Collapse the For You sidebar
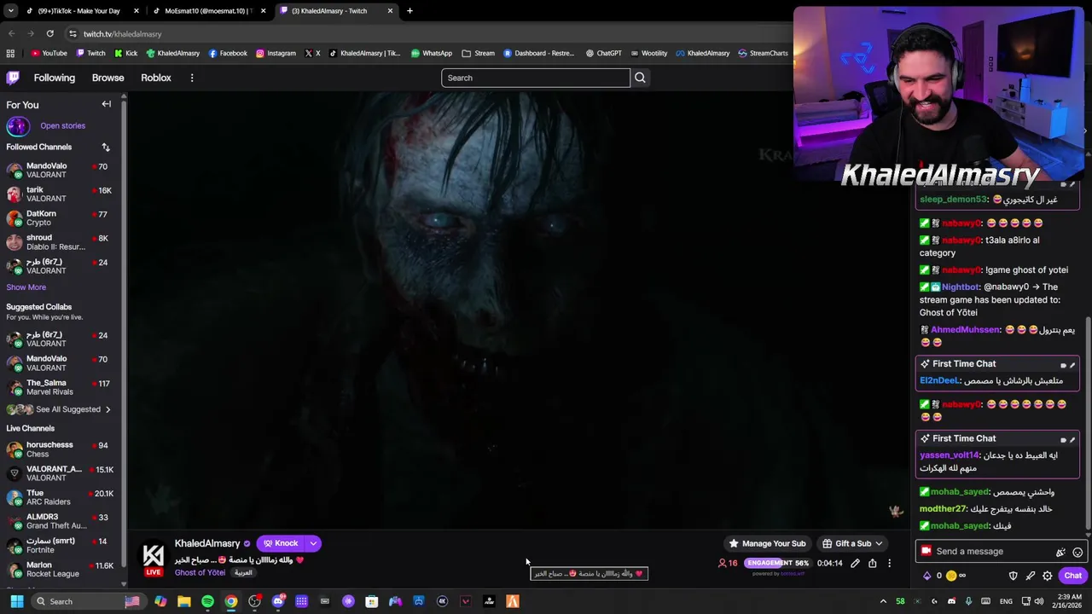 click(107, 104)
